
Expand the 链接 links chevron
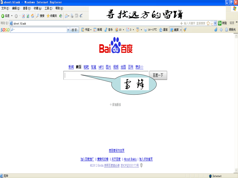tap(237, 22)
